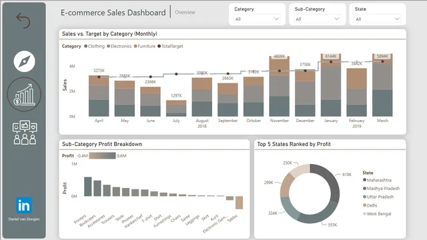This screenshot has width=427, height=240.
Task: Open the customer feedback people icon
Action: tap(25, 133)
